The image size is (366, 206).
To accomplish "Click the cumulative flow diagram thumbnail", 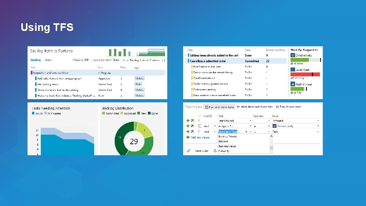I will 151,52.
